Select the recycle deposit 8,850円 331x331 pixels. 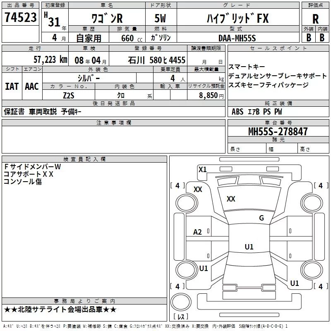[x=211, y=96]
